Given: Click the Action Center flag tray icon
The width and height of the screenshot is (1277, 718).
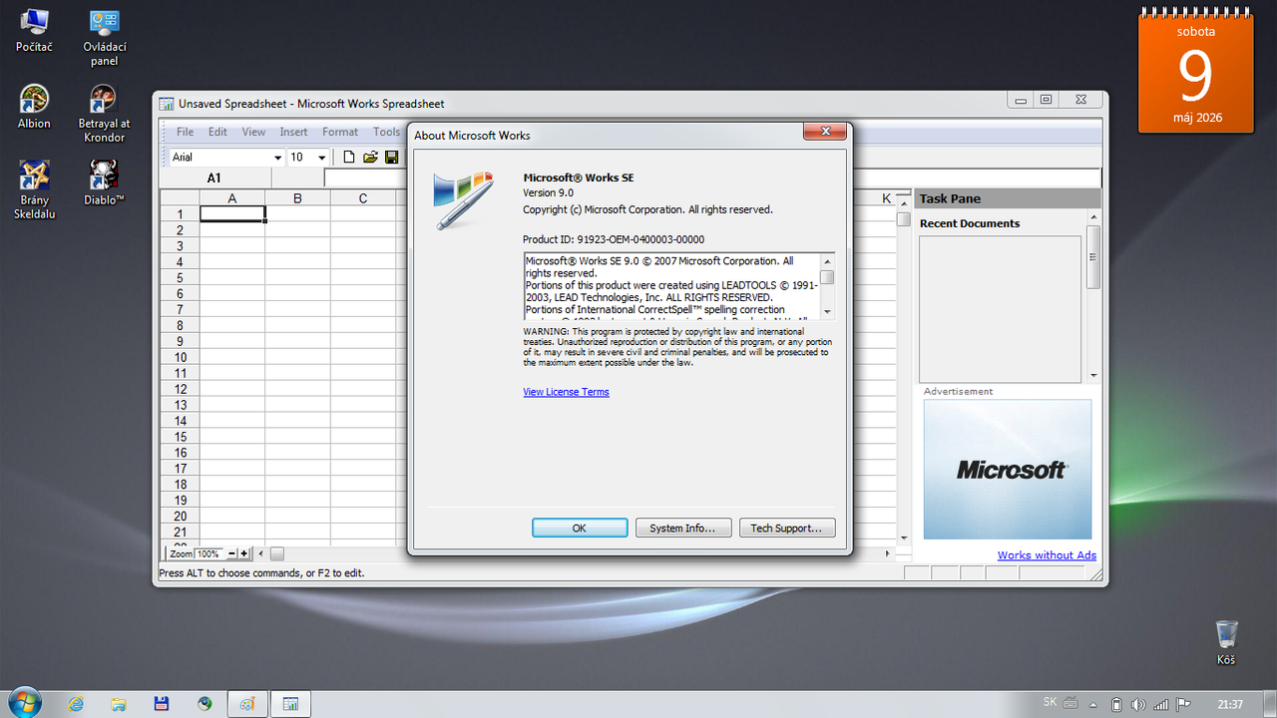Looking at the screenshot, I should [1184, 704].
